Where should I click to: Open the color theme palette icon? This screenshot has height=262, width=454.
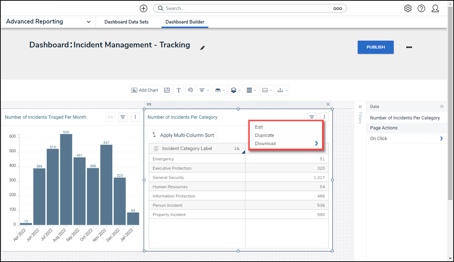pos(190,90)
